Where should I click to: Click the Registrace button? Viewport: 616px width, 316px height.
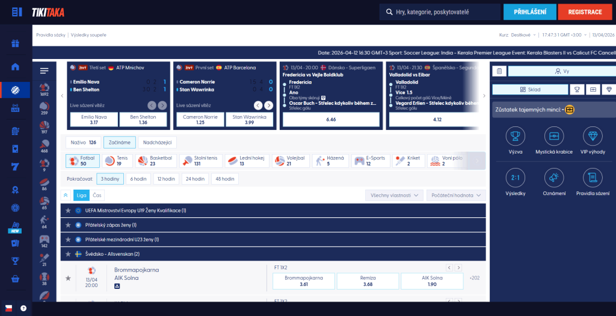click(584, 12)
